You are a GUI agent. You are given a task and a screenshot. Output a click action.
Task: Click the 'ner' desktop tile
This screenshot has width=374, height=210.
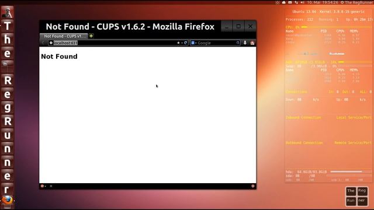point(362,201)
